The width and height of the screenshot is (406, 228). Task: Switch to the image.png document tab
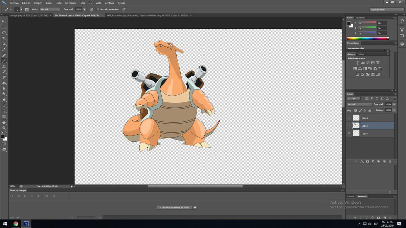28,15
